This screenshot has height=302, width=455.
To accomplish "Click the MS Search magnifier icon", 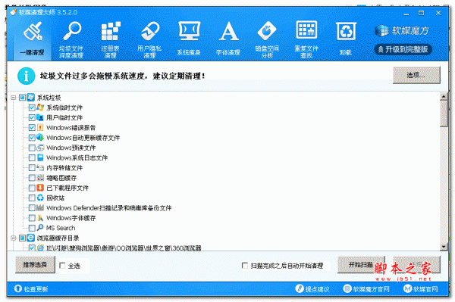I will [40, 228].
